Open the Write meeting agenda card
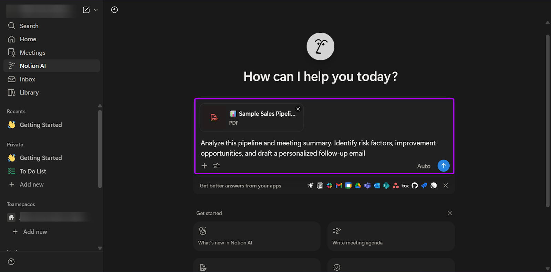 click(x=391, y=236)
